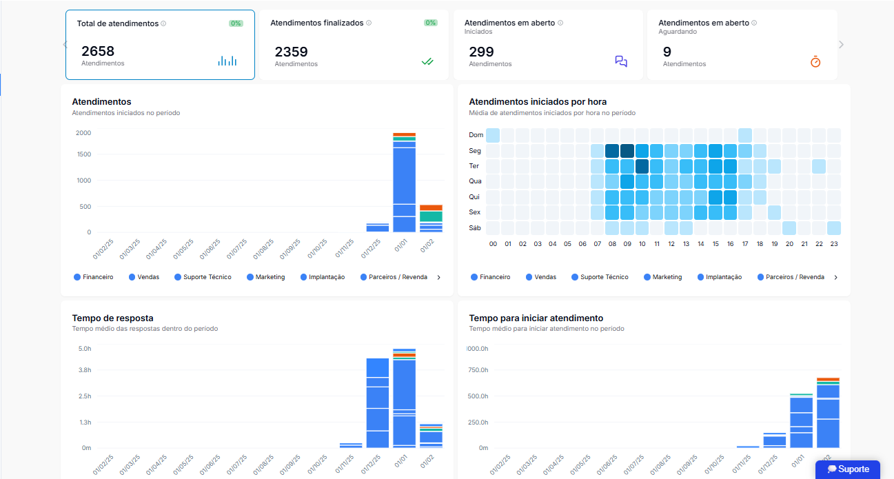The width and height of the screenshot is (894, 479).
Task: Toggle Financeiro series in heatmap legend
Action: (x=491, y=277)
